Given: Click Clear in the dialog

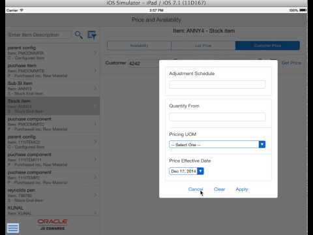Looking at the screenshot, I should (x=219, y=189).
